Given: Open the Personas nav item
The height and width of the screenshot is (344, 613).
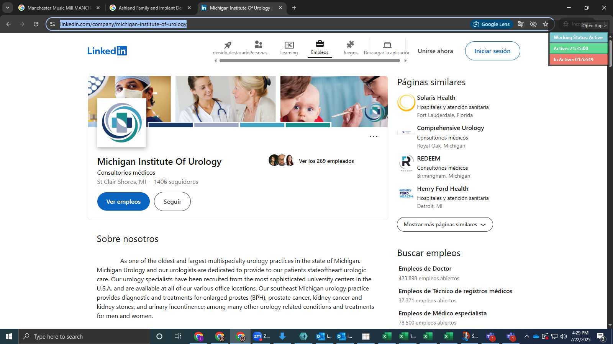Looking at the screenshot, I should coord(259,48).
